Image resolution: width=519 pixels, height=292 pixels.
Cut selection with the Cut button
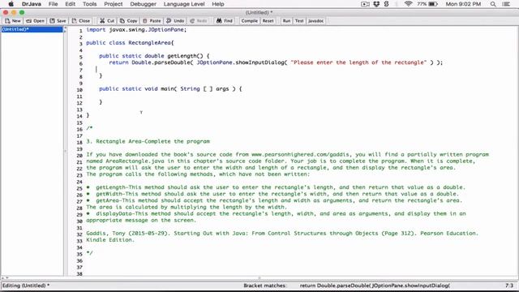pyautogui.click(x=107, y=21)
